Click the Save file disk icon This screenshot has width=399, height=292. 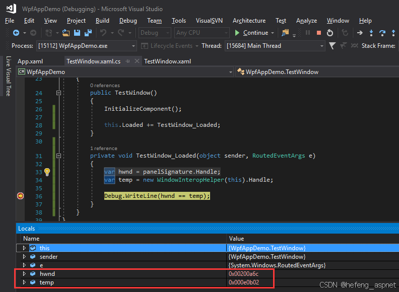tap(77, 33)
